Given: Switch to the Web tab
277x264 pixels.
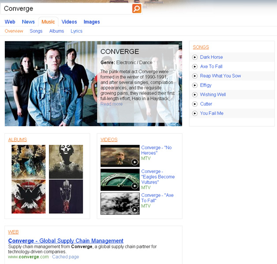Looking at the screenshot, I should (10, 22).
